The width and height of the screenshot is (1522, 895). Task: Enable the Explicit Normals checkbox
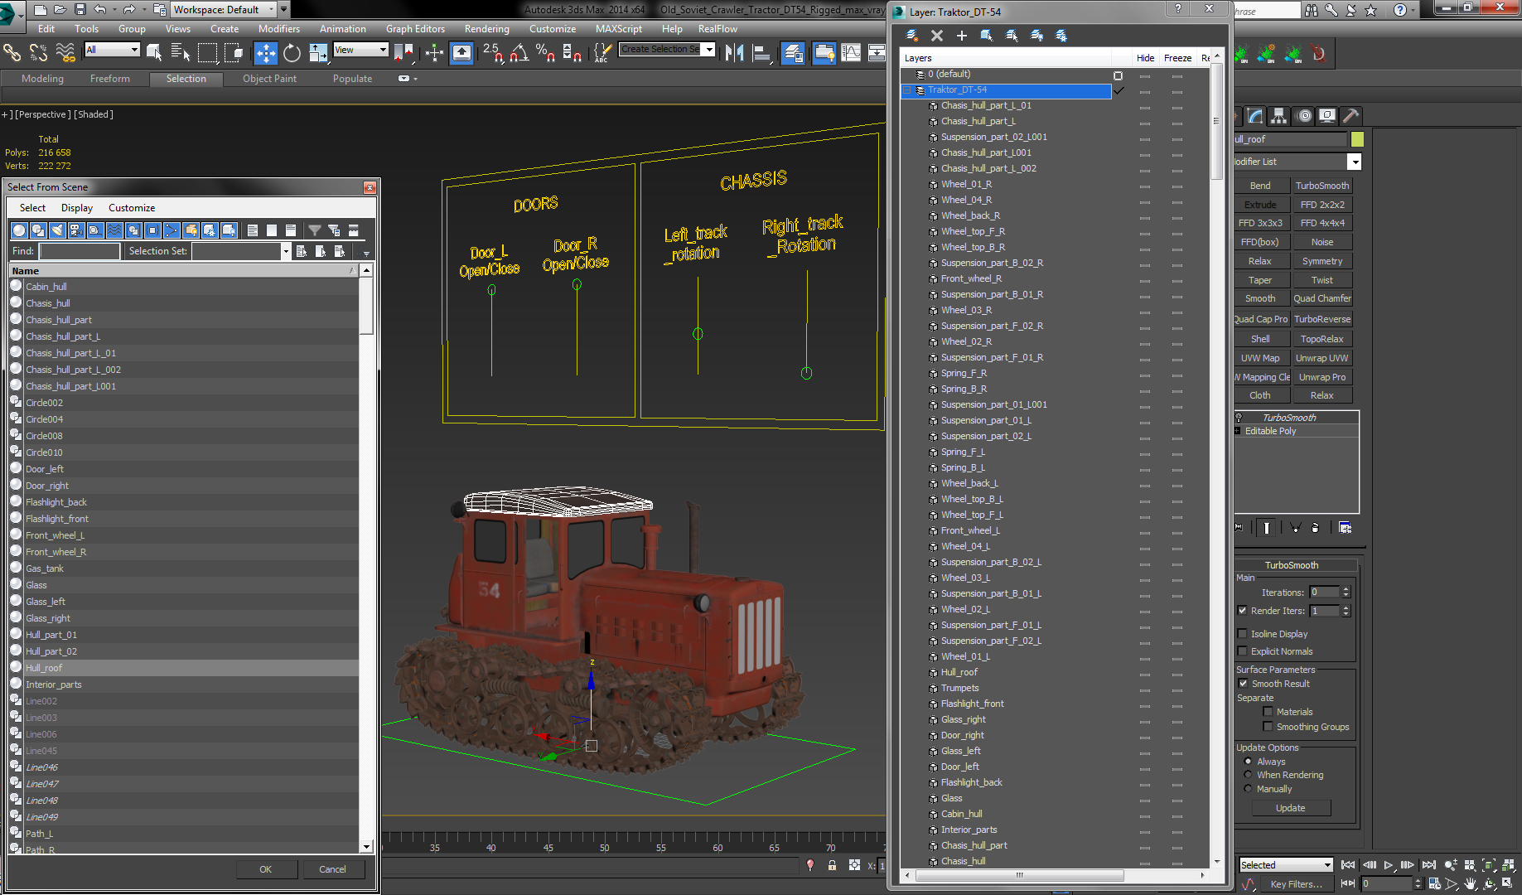1243,651
